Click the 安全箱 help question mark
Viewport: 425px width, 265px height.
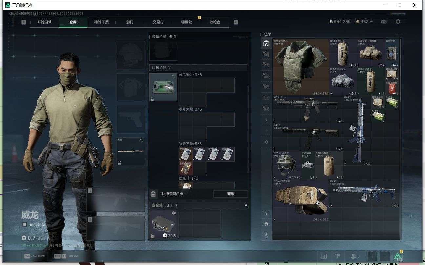coord(176,206)
